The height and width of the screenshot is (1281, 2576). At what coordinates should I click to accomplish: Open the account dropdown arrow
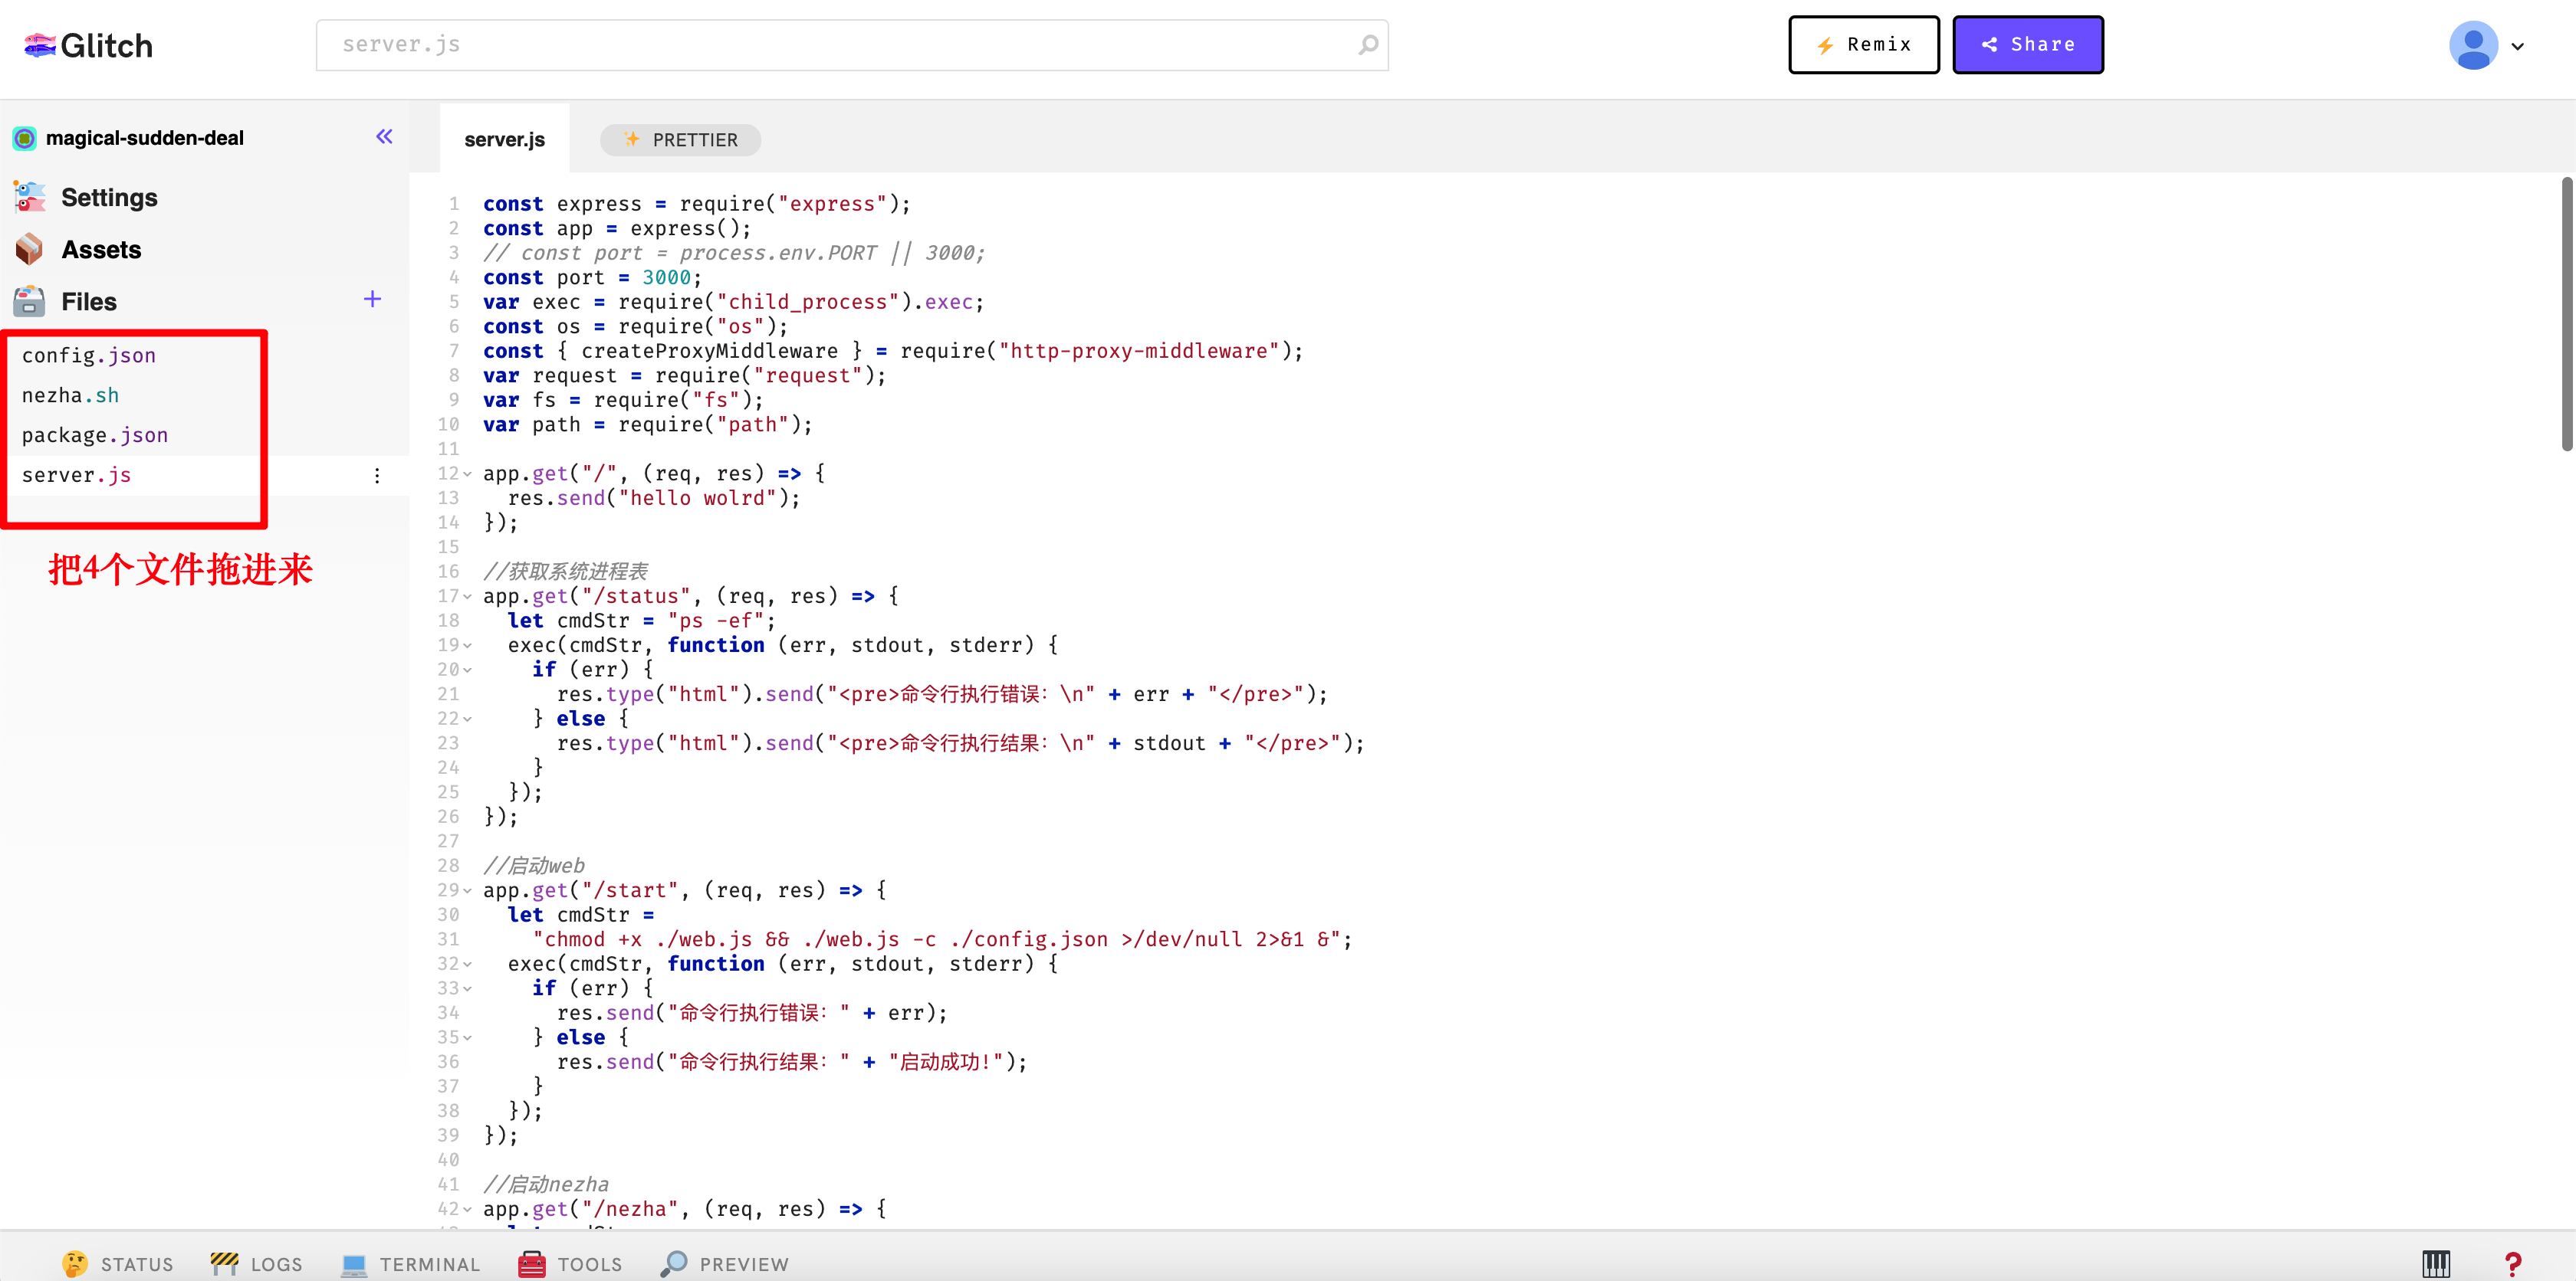pyautogui.click(x=2518, y=46)
